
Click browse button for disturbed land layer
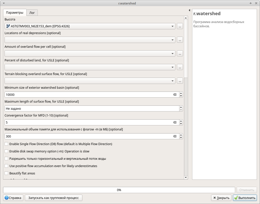point(180,67)
